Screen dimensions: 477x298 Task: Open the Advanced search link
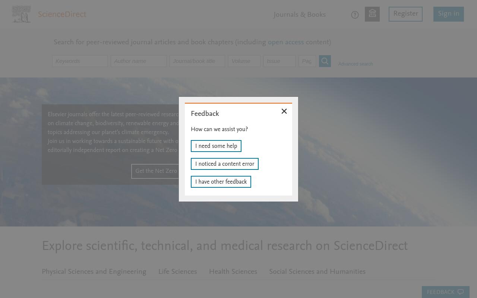tap(356, 64)
